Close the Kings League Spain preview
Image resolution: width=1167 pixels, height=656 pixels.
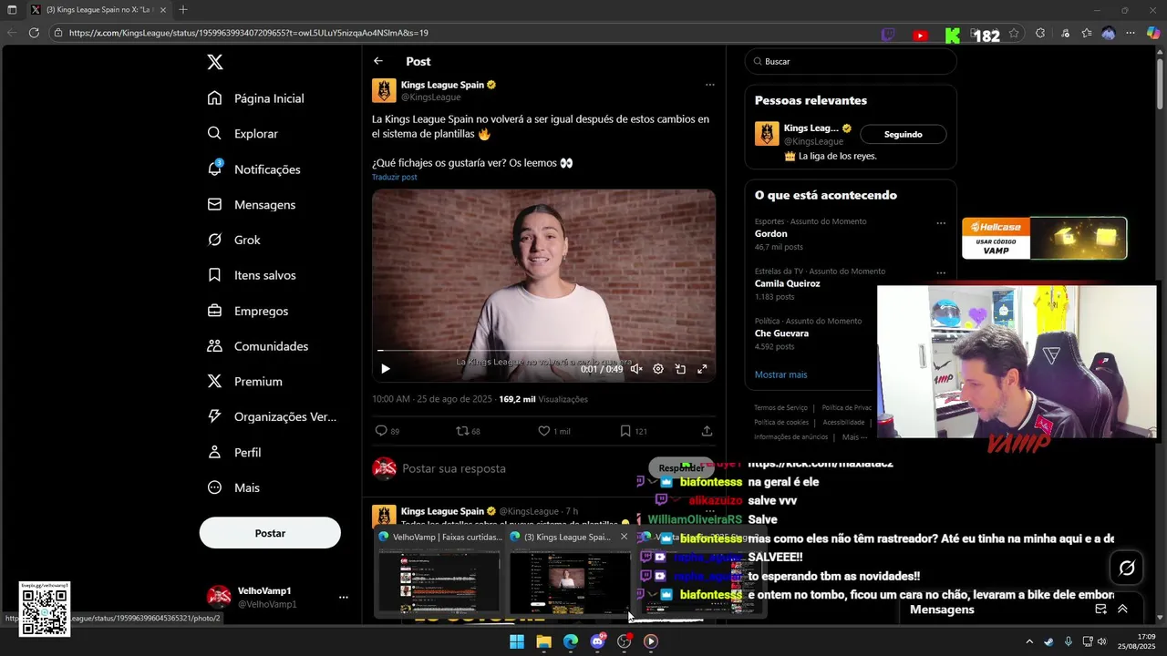[x=624, y=537]
